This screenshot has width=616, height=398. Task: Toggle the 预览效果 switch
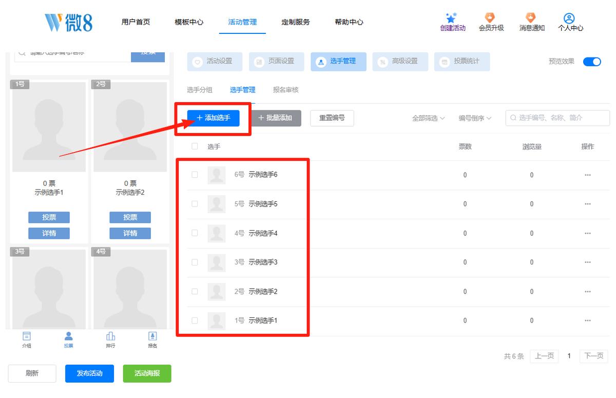coord(592,62)
